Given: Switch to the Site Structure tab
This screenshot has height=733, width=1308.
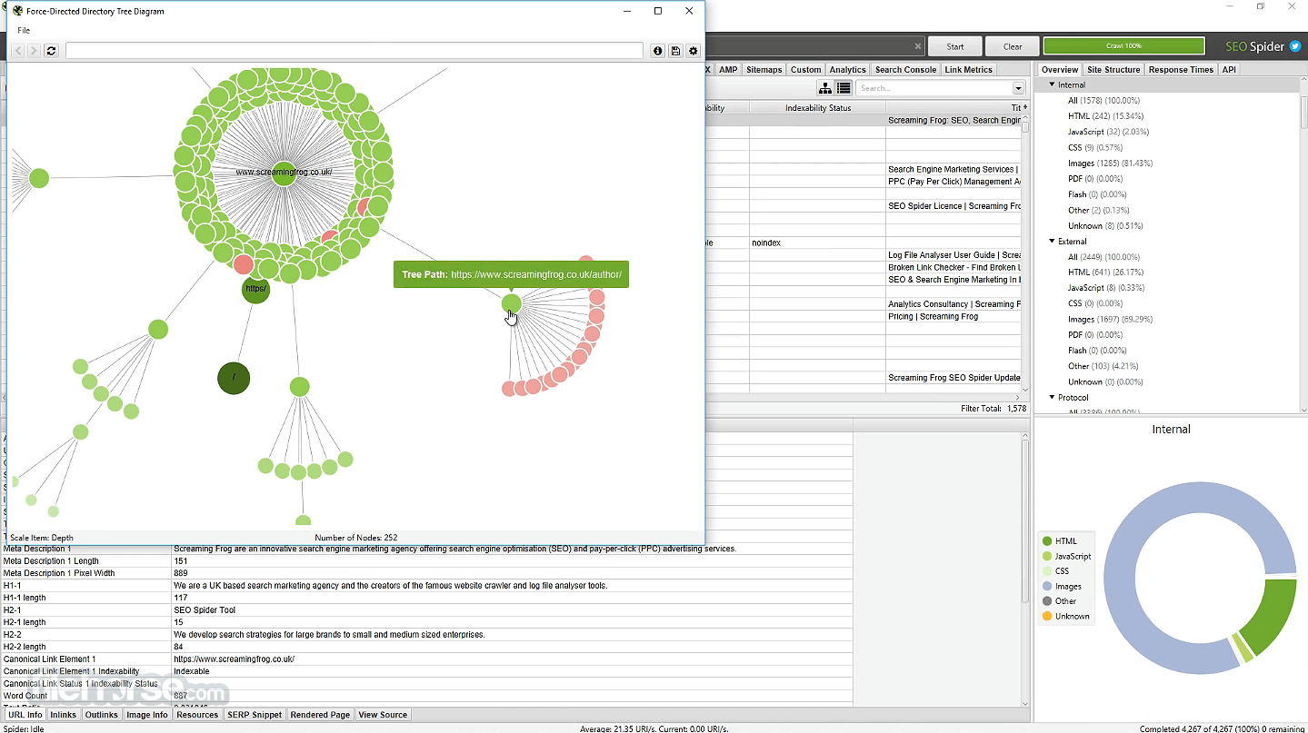Looking at the screenshot, I should tap(1113, 70).
